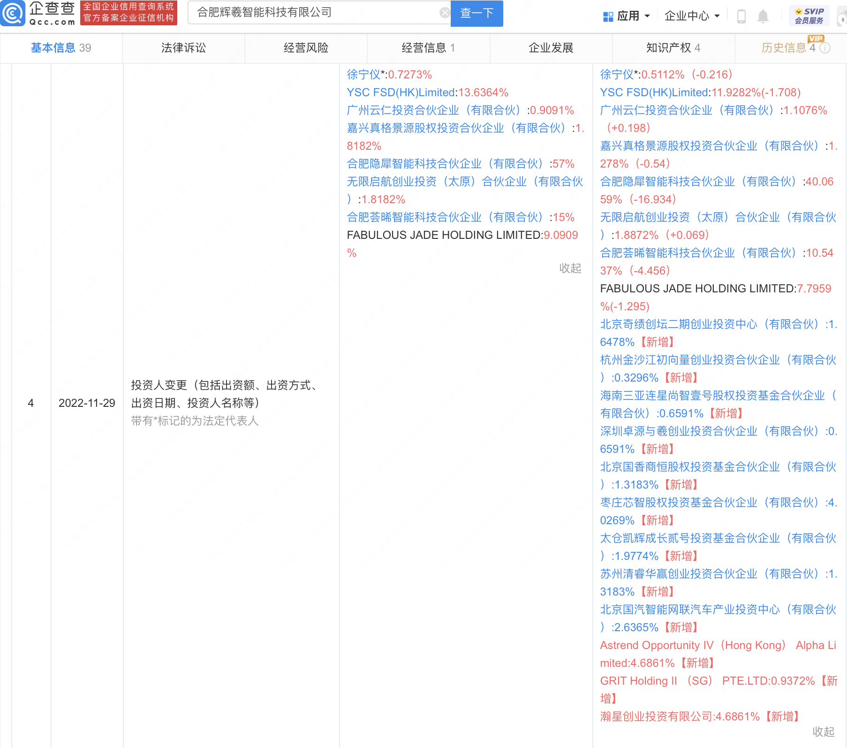
Task: Click the 投资人变更 change item text
Action: [226, 394]
